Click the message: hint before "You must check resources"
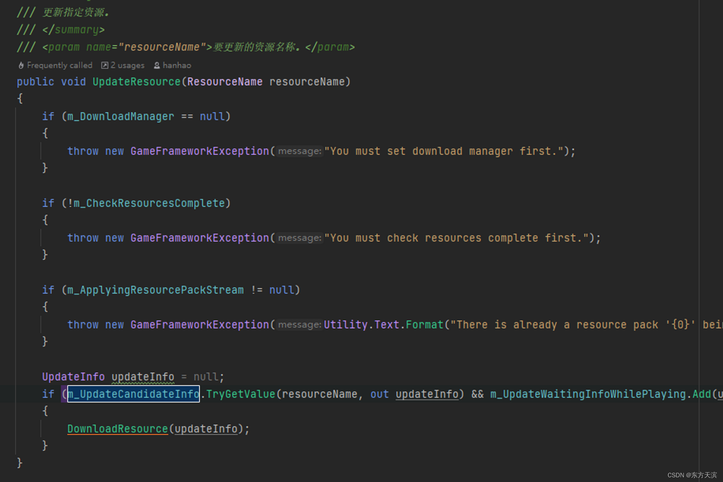 click(299, 238)
